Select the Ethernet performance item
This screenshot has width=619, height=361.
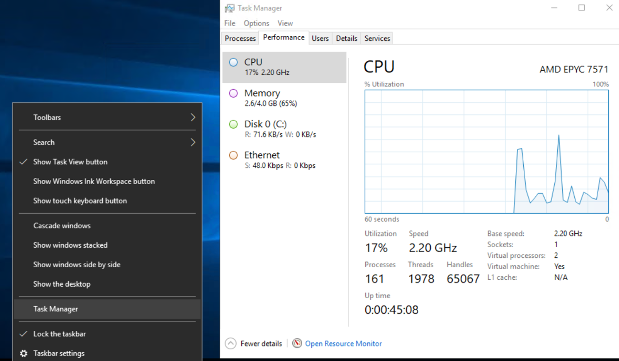(284, 160)
